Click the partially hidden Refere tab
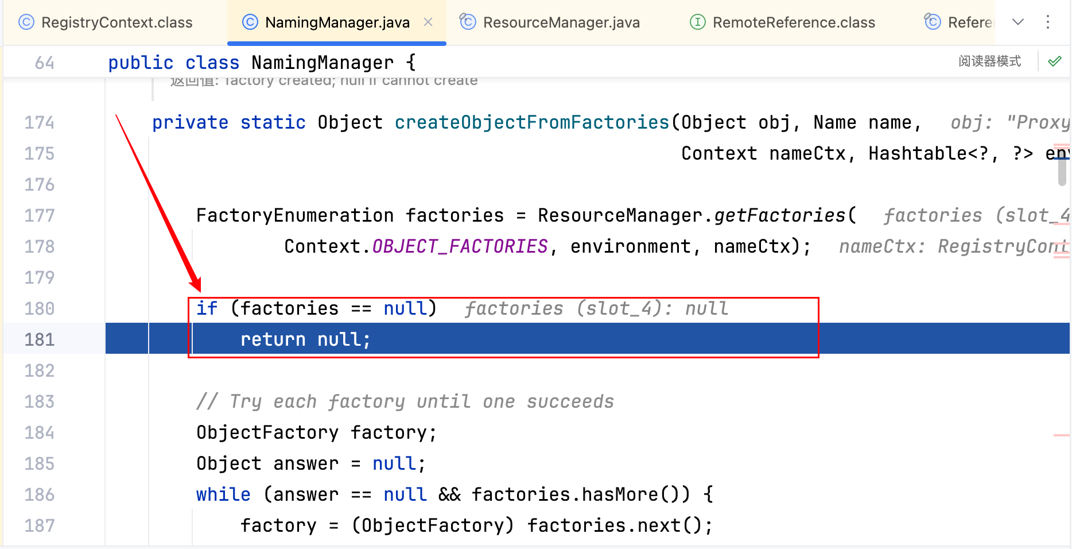The height and width of the screenshot is (549, 1072). pyautogui.click(x=969, y=22)
